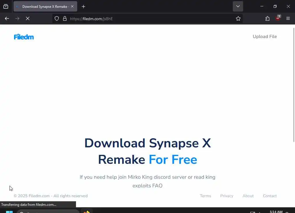Open the Contact footer link
Screen dimensions: 295x213
pyautogui.click(x=270, y=196)
